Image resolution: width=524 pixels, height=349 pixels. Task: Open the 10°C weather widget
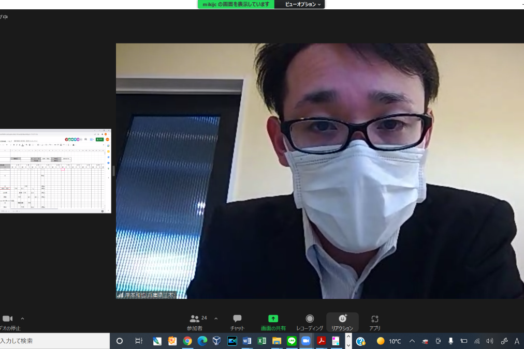[x=389, y=341]
